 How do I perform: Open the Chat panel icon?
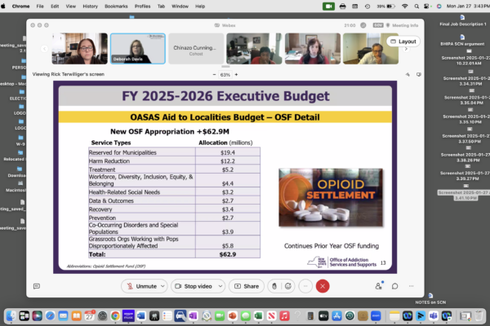point(394,286)
